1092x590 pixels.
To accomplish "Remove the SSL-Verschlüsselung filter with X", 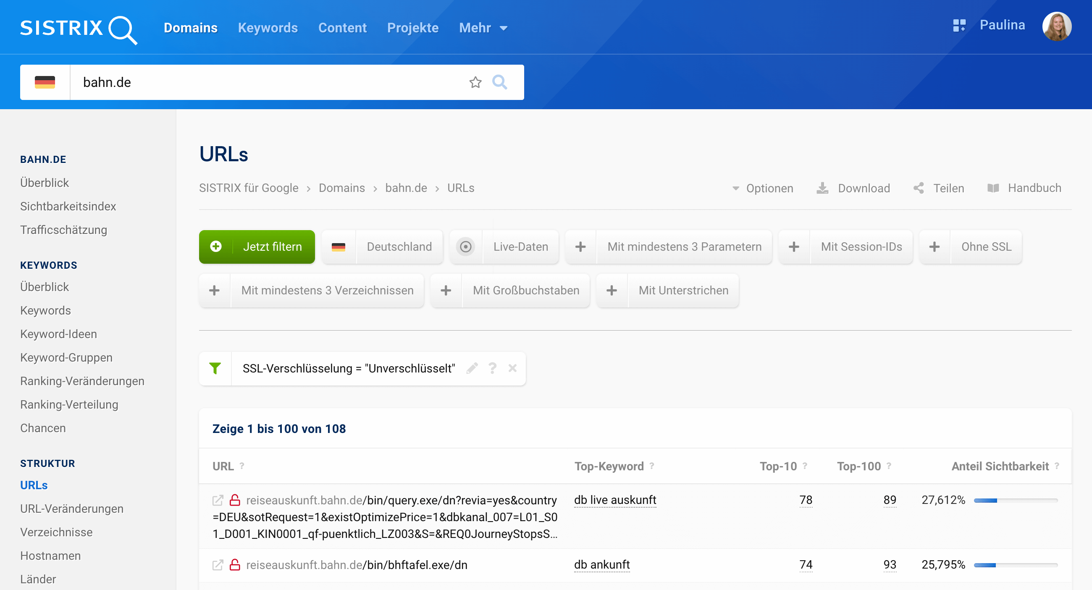I will [512, 368].
